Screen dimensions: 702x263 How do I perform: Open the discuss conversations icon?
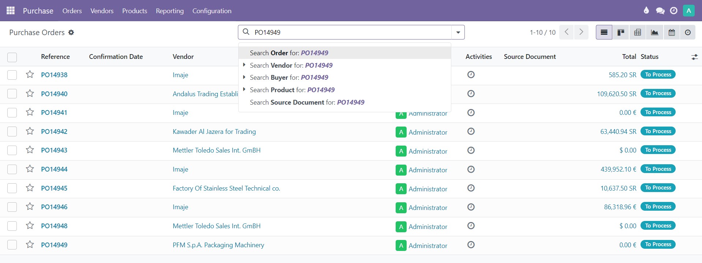pos(660,11)
